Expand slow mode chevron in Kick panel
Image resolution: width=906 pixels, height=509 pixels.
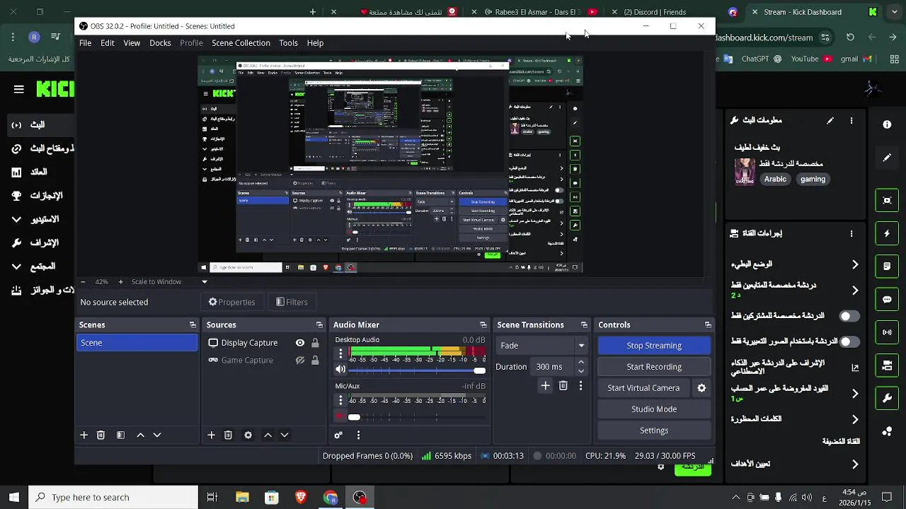855,264
